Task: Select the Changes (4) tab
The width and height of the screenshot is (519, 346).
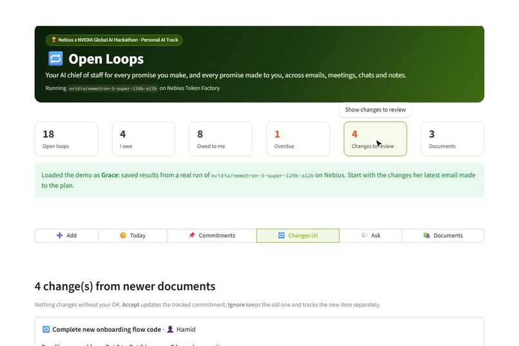Action: [x=298, y=236]
